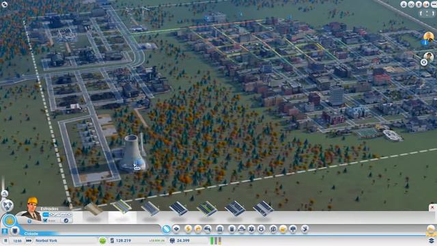Viewport: 437px width, 246px height.
Task: Open the trophy achievements icon
Action: (419, 4)
